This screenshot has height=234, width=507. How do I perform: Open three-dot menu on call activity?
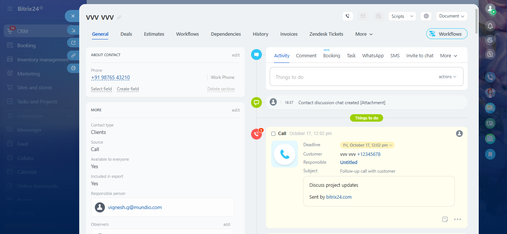click(x=458, y=219)
